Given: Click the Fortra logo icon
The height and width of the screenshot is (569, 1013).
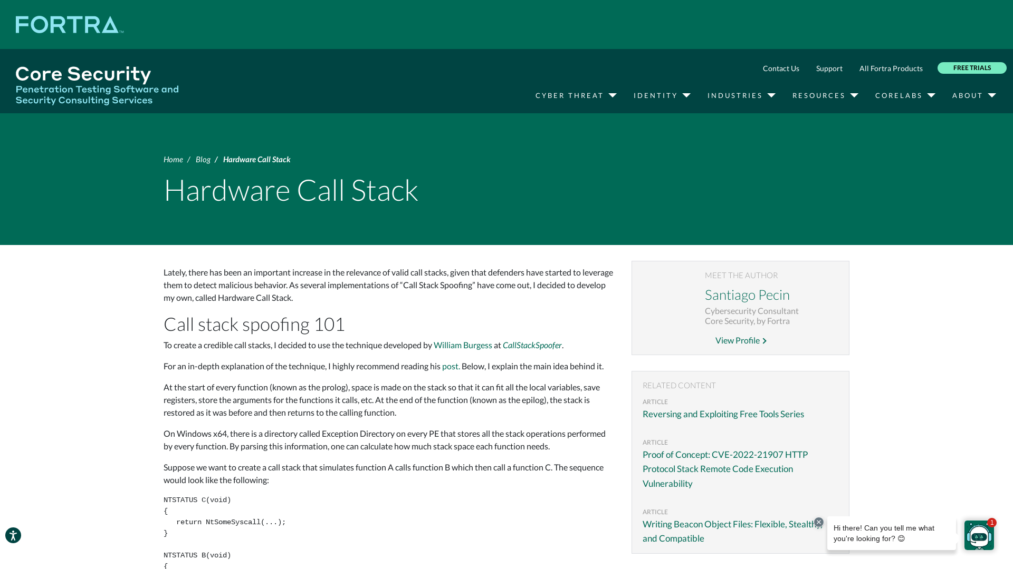Looking at the screenshot, I should pos(70,24).
